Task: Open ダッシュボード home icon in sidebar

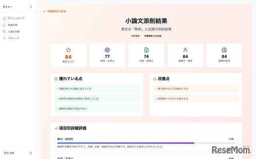Action: 4,18
